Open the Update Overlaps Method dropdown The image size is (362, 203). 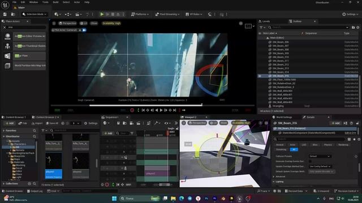coord(320,166)
